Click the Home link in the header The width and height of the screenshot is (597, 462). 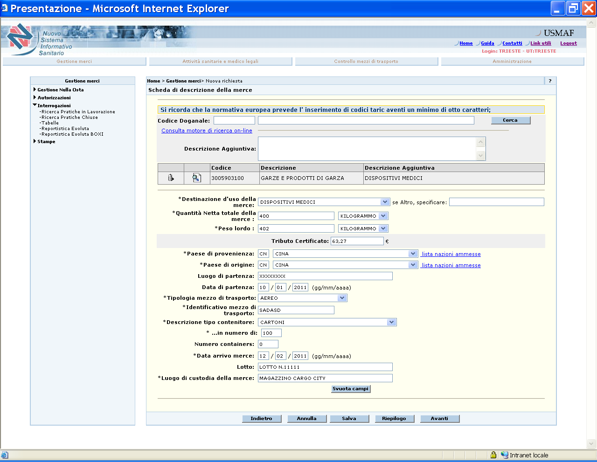[x=466, y=43]
